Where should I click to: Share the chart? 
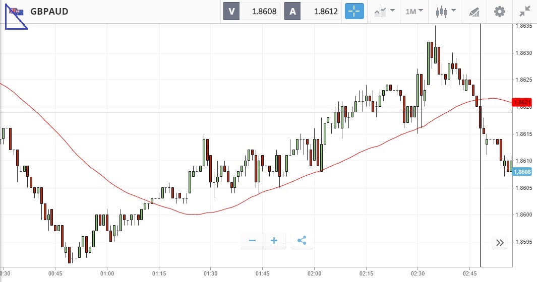[x=302, y=241]
